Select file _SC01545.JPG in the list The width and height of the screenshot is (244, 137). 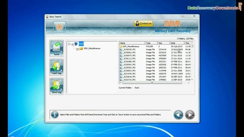129,74
